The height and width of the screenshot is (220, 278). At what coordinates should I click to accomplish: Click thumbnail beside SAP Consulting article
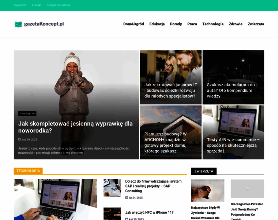(x=112, y=188)
